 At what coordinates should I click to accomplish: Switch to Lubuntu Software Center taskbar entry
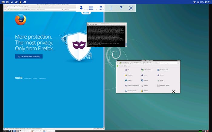tap(49, 131)
